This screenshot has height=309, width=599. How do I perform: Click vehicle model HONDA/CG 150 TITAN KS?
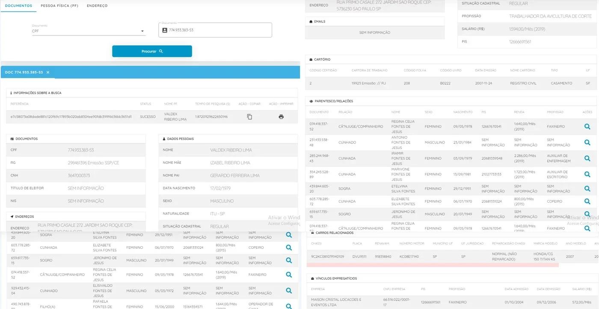click(x=545, y=257)
